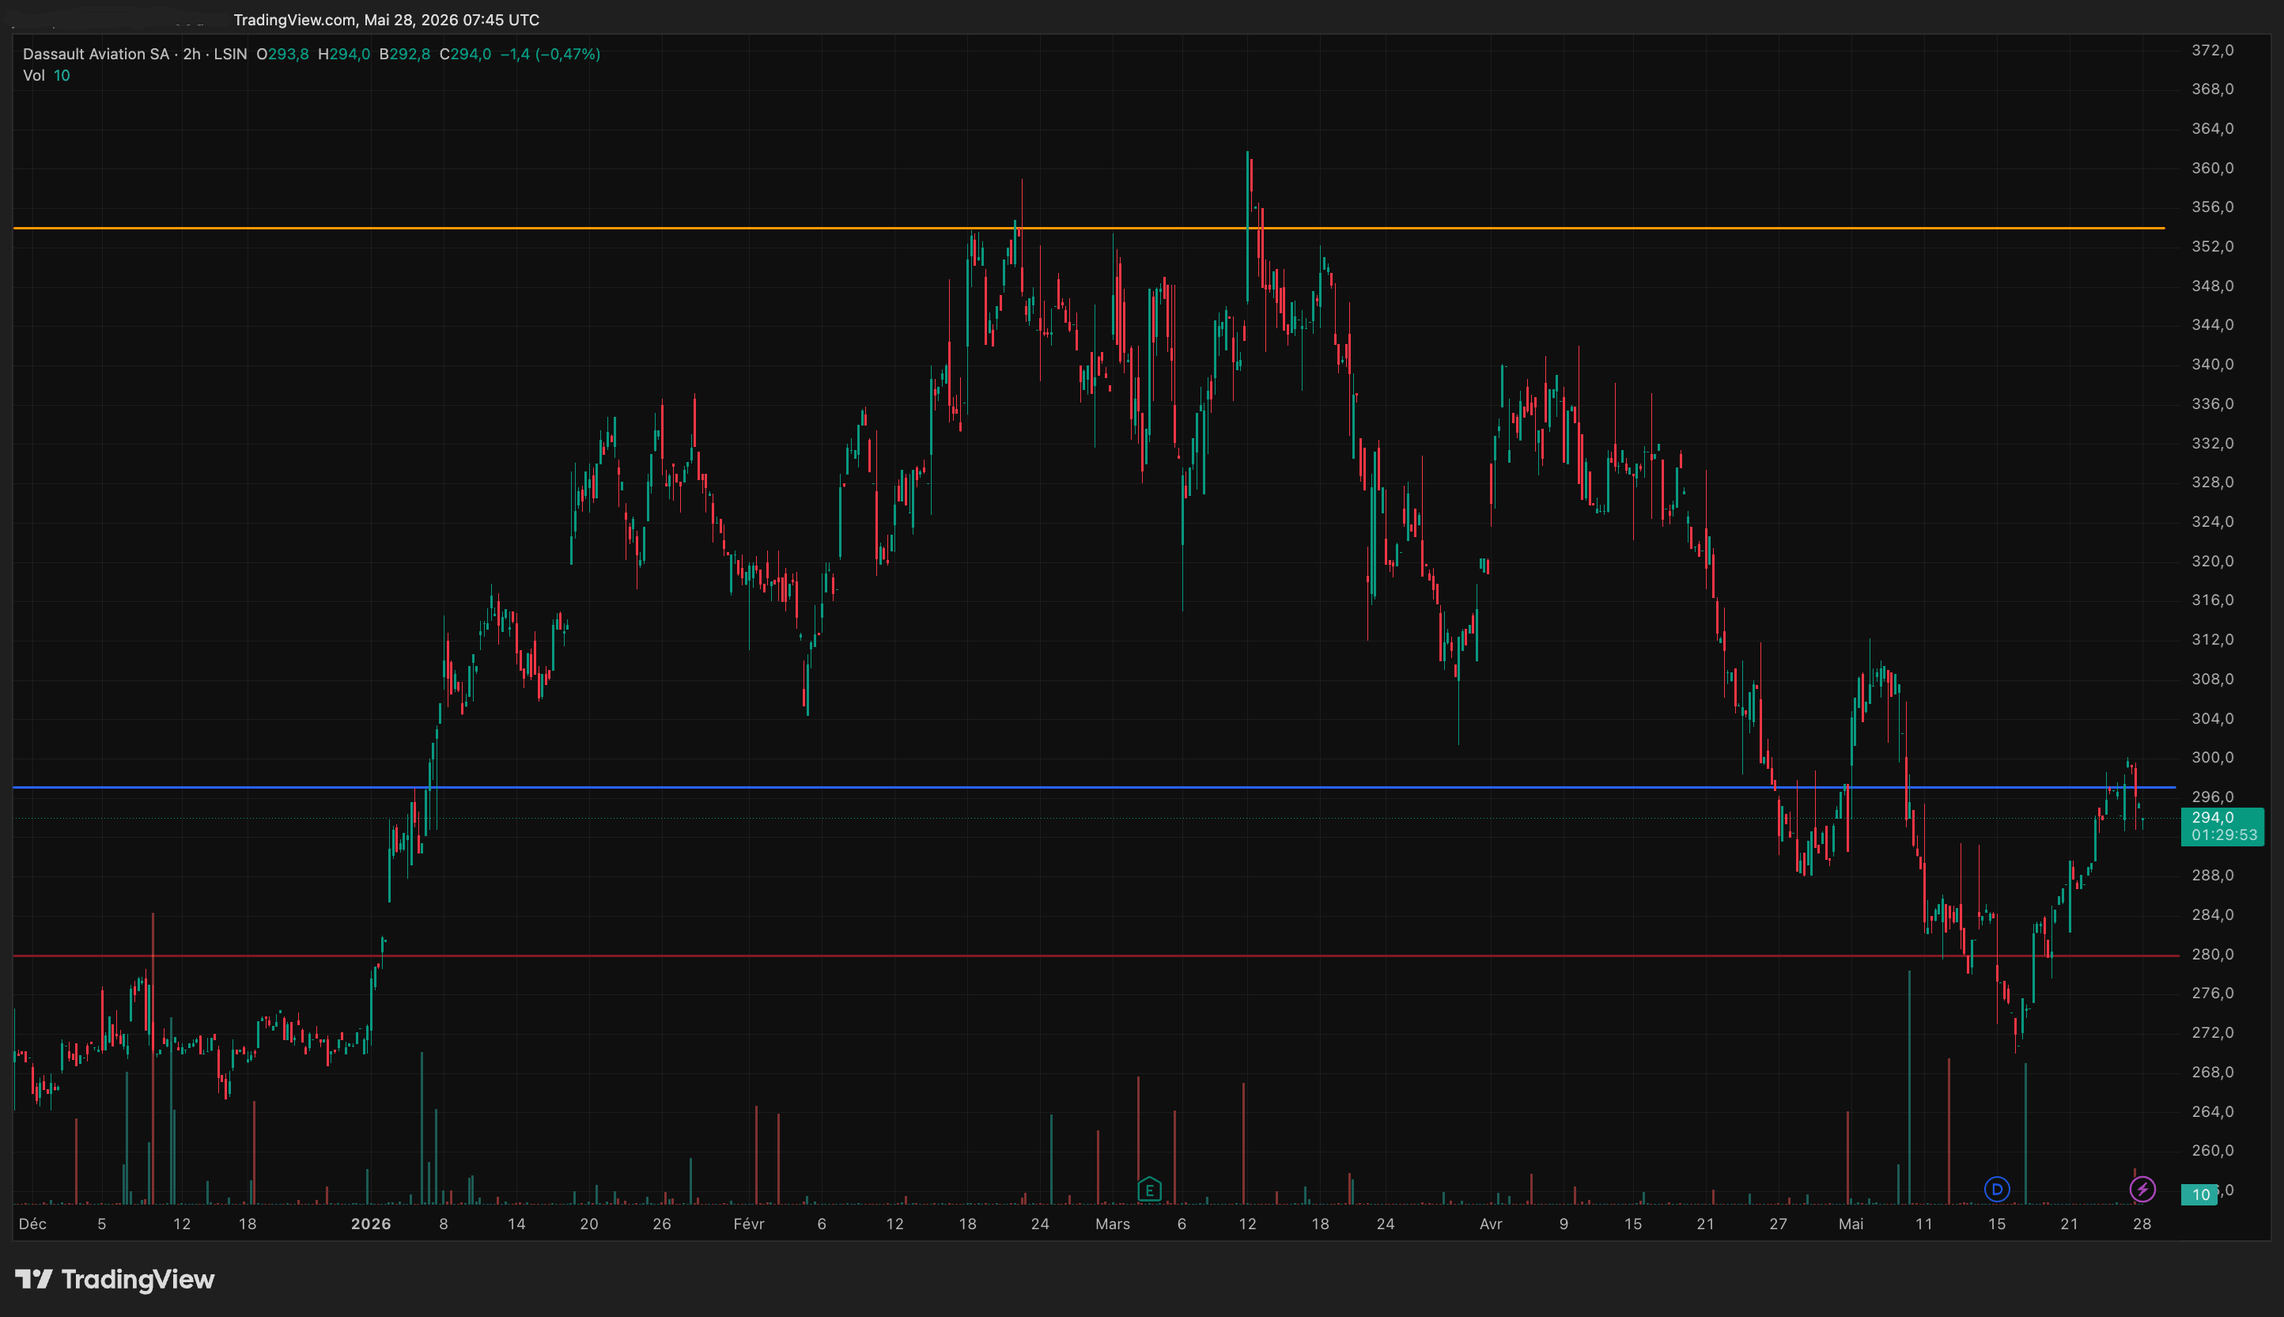Click the countdown timer 01:29:53
The image size is (2284, 1317).
click(2225, 834)
